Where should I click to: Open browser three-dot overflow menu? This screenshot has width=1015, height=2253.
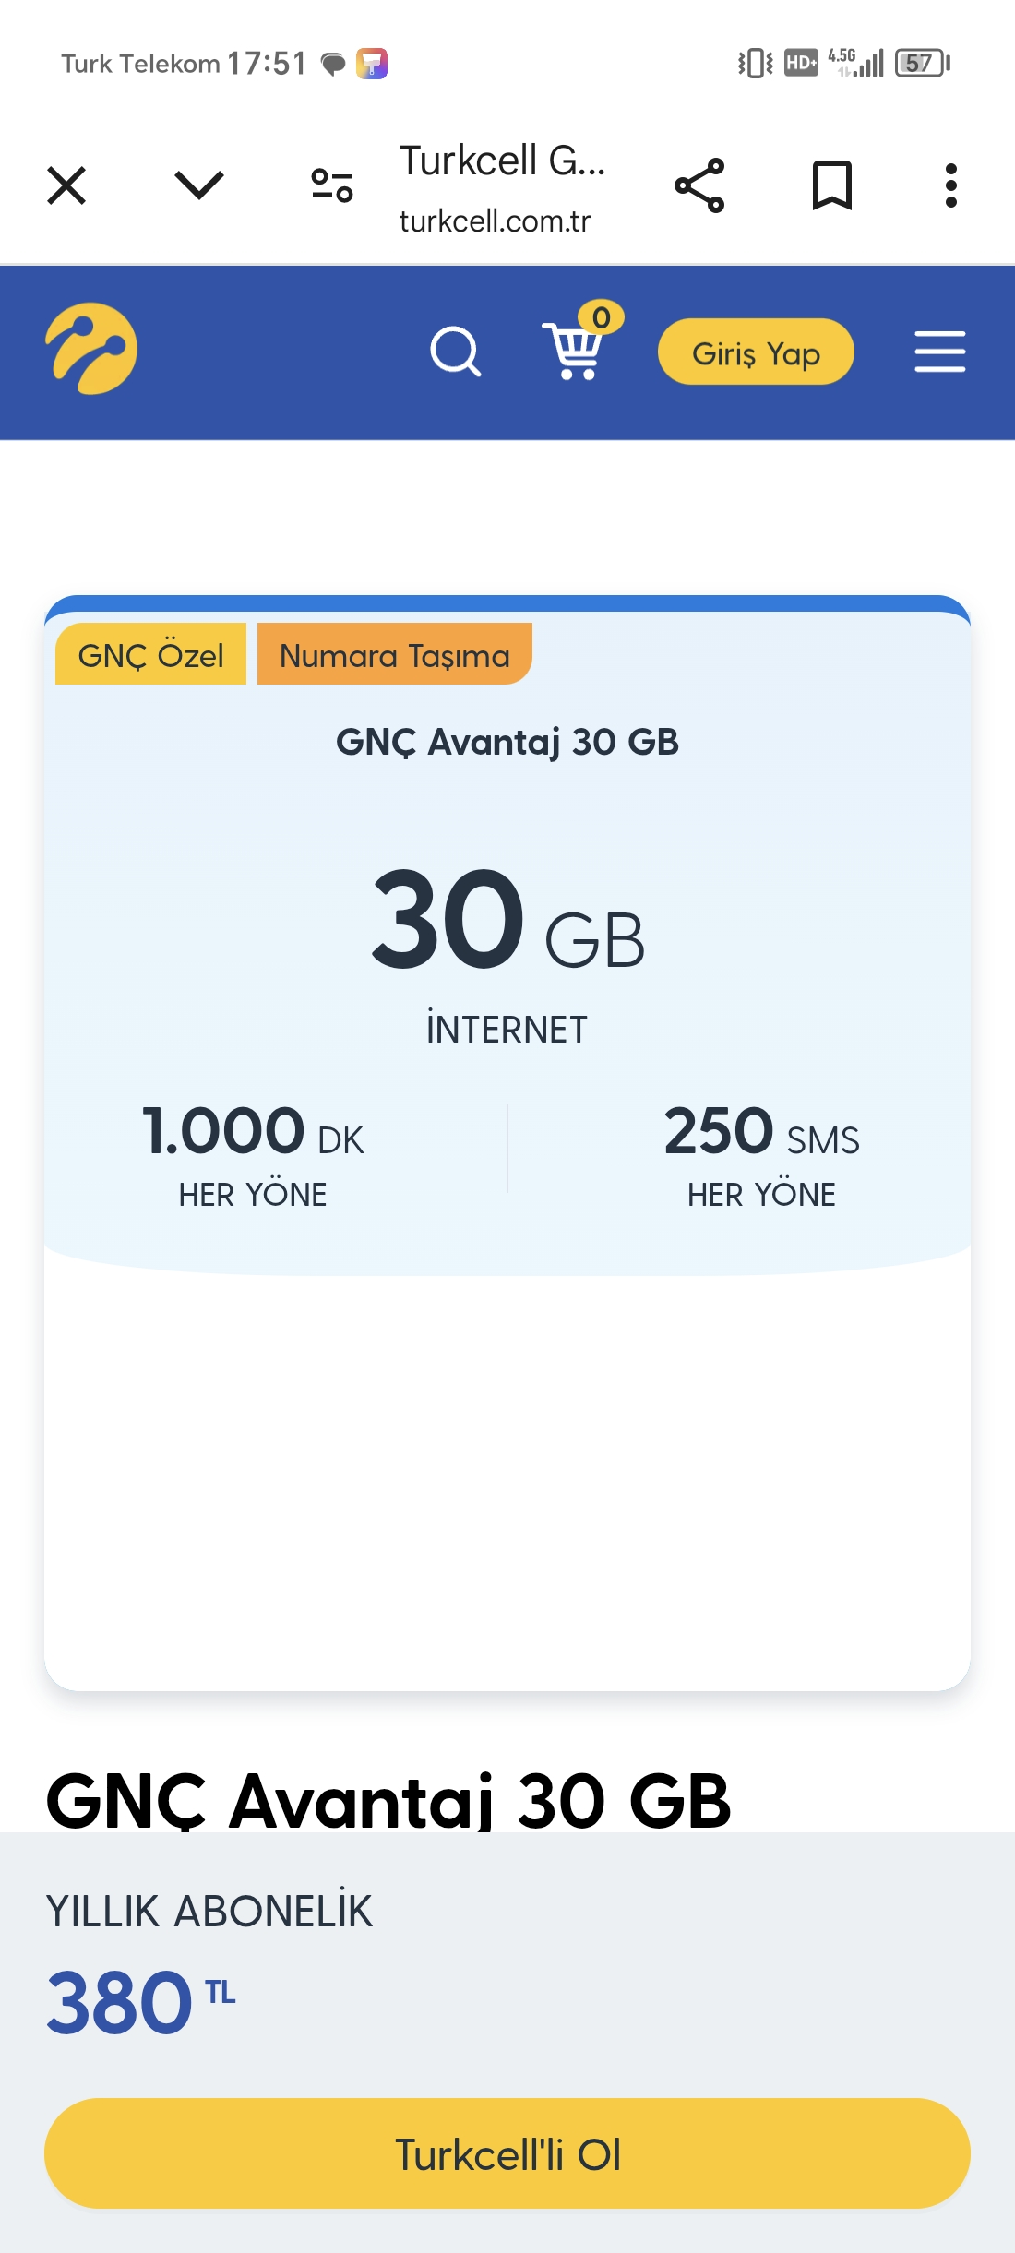click(951, 185)
